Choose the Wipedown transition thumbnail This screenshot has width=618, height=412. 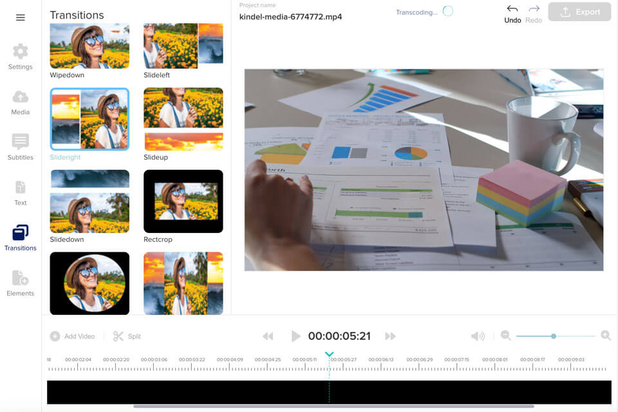89,46
